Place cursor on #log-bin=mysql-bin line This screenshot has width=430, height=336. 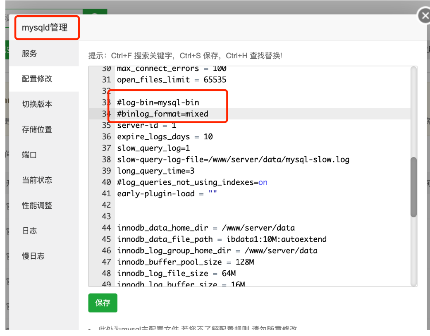coord(158,102)
